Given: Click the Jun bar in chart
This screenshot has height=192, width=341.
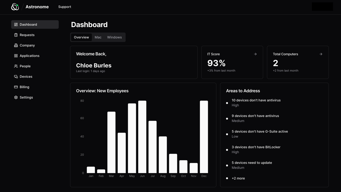Looking at the screenshot, I should pyautogui.click(x=142, y=137).
